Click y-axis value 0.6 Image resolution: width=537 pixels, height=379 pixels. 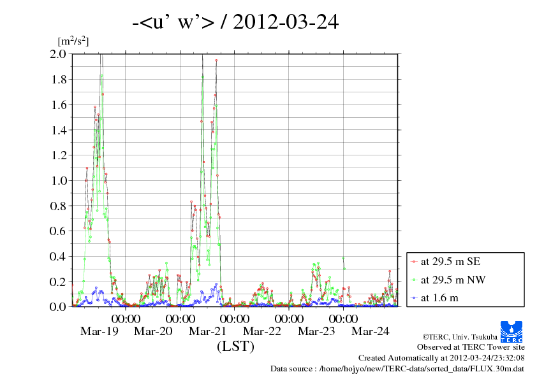click(58, 231)
